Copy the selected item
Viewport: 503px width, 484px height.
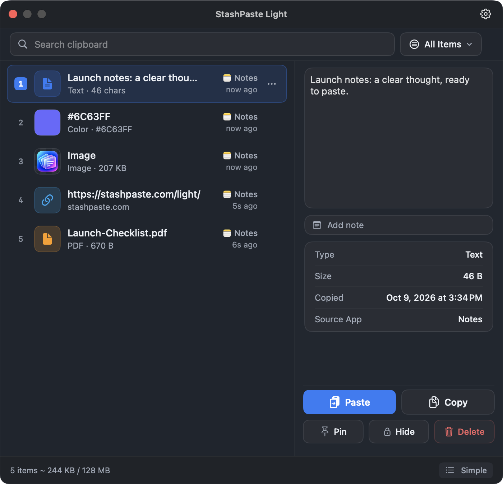(448, 402)
